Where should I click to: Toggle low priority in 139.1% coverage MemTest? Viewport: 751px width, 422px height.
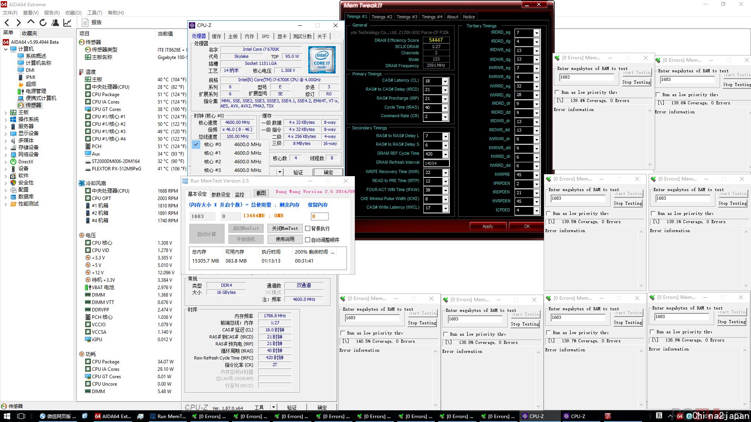point(653,214)
